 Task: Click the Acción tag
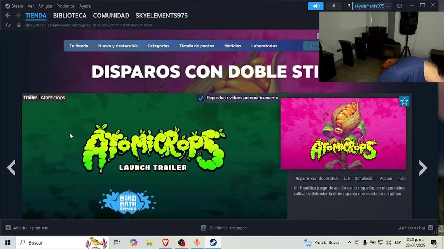coord(386,178)
